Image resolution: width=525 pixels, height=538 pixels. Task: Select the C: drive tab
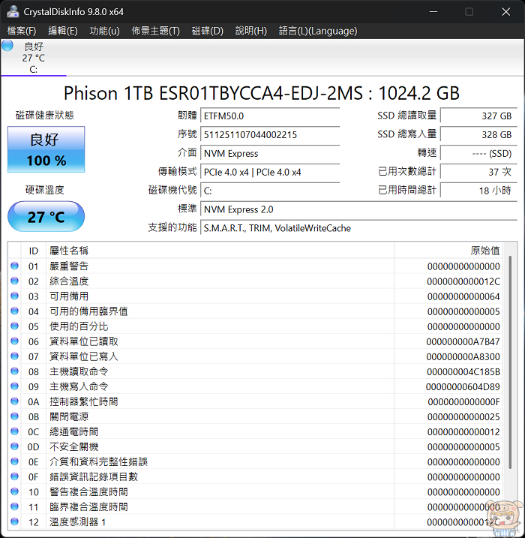coord(33,59)
